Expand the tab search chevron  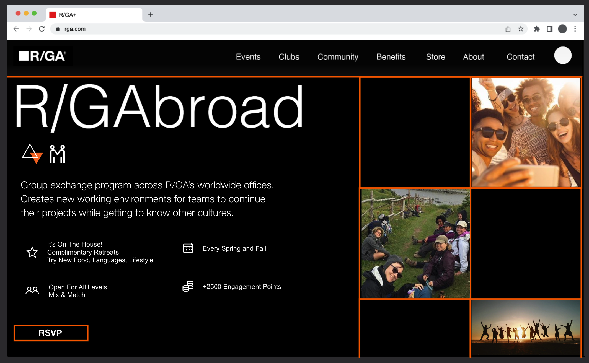(575, 15)
